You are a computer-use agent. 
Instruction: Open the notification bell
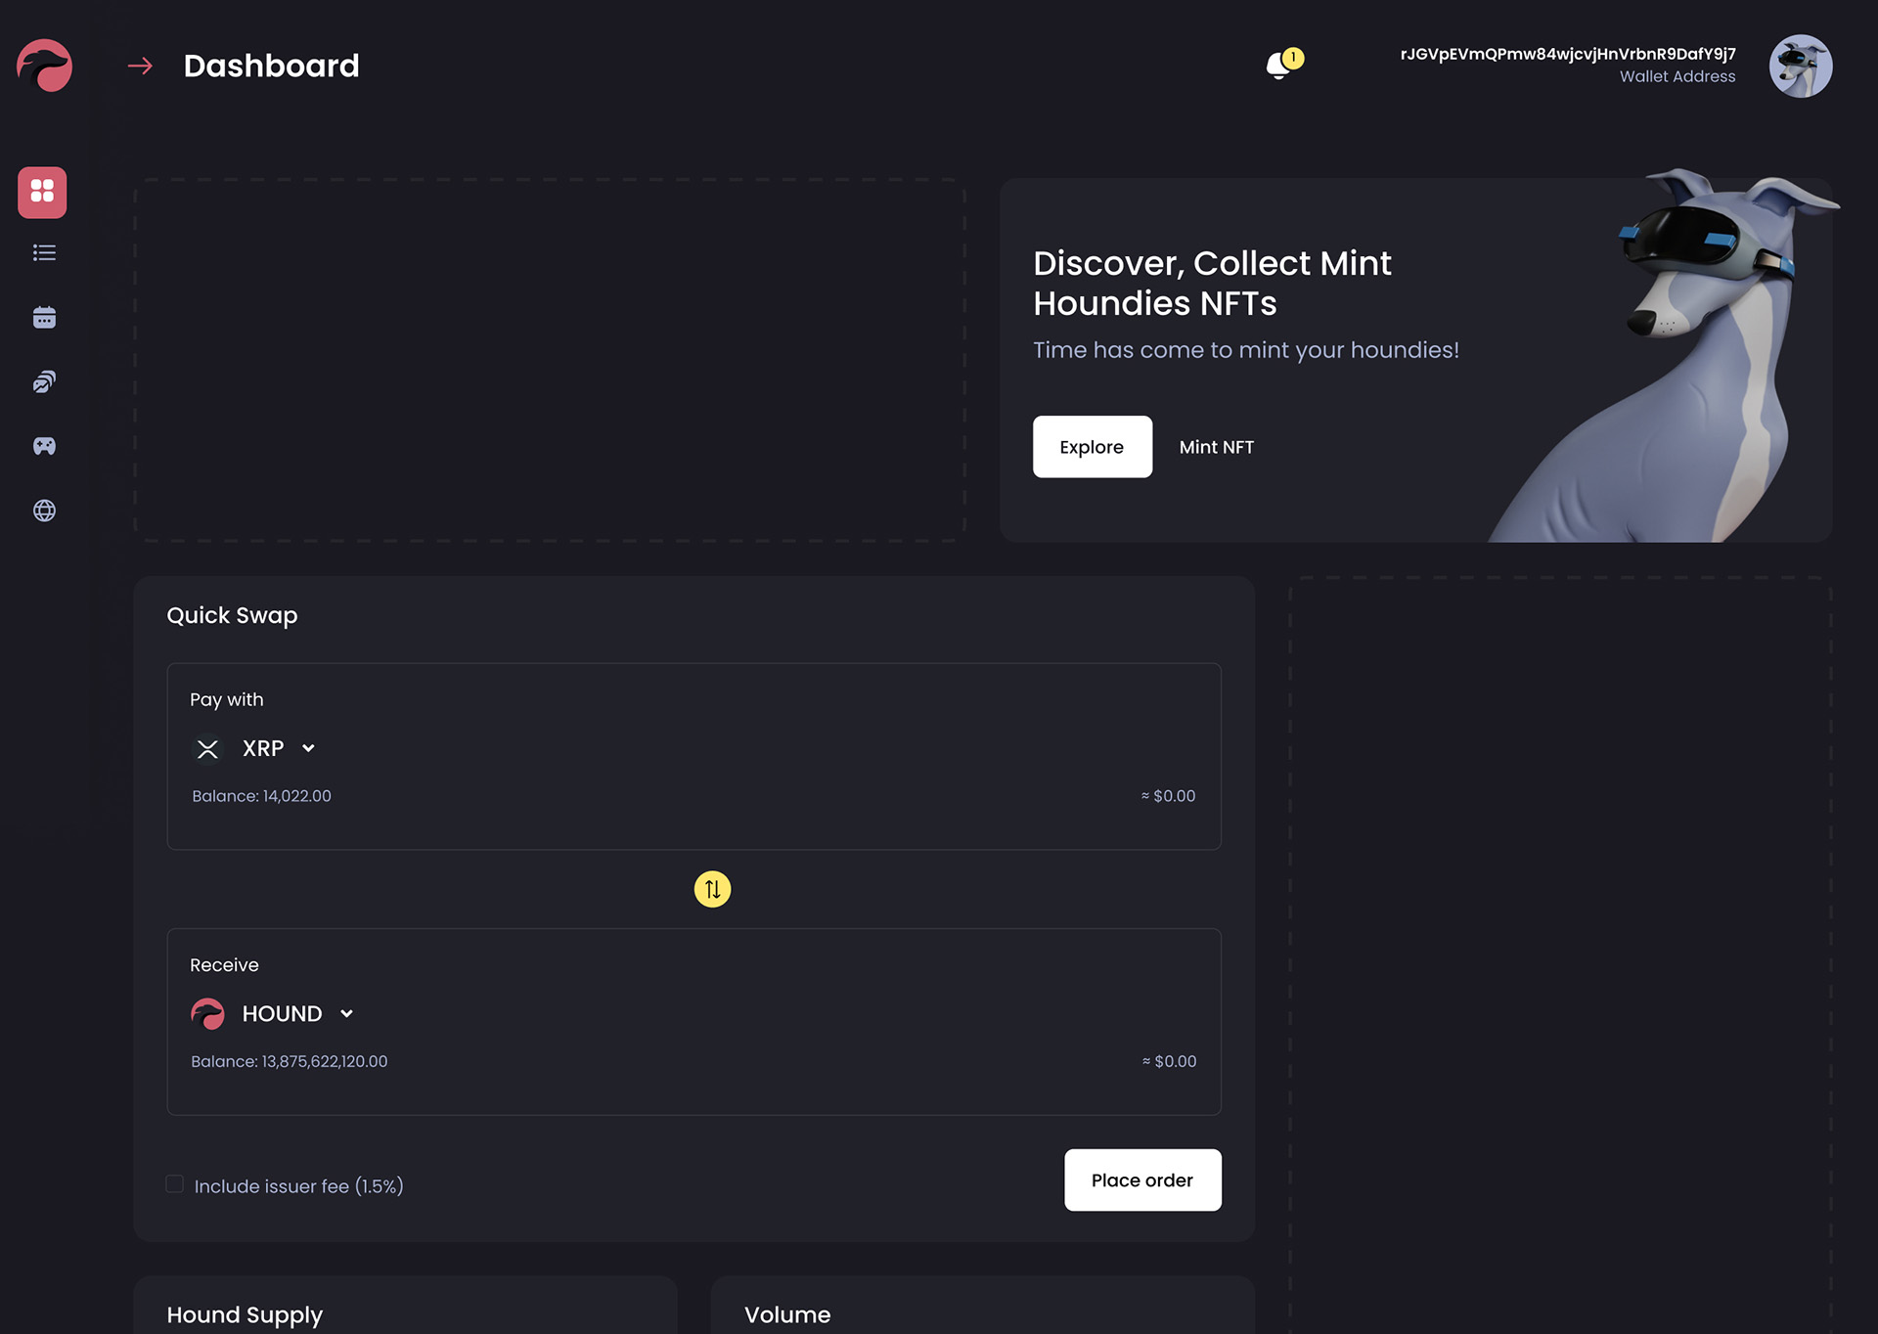[1279, 66]
